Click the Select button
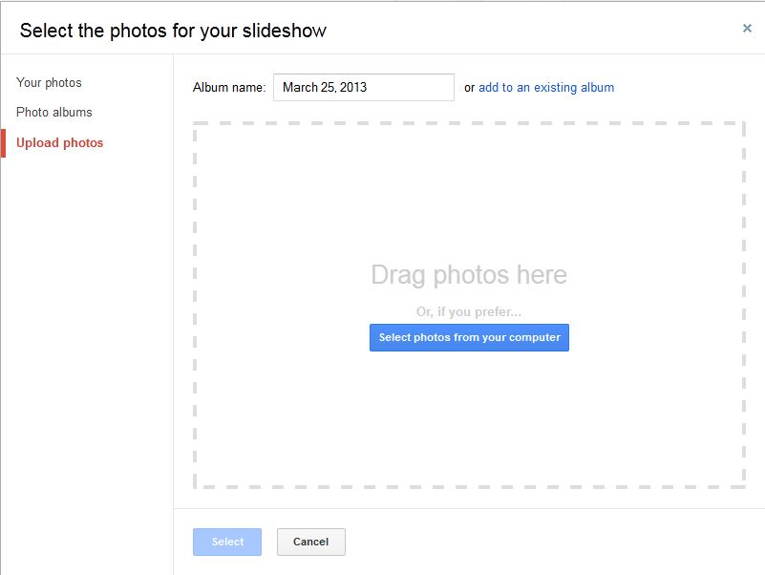 pyautogui.click(x=227, y=542)
